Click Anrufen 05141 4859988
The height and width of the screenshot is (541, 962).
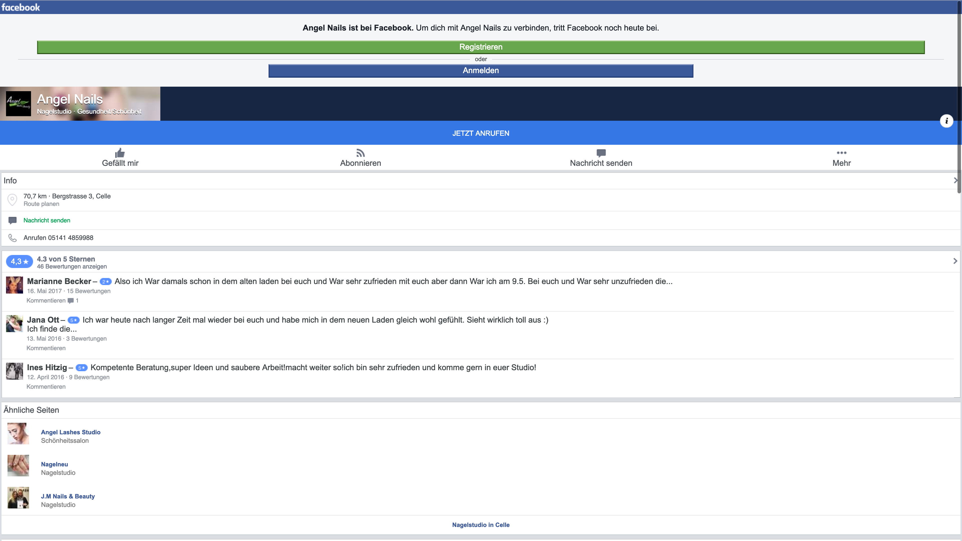58,238
